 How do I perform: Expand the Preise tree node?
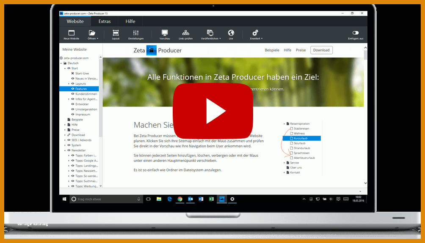coord(65,130)
